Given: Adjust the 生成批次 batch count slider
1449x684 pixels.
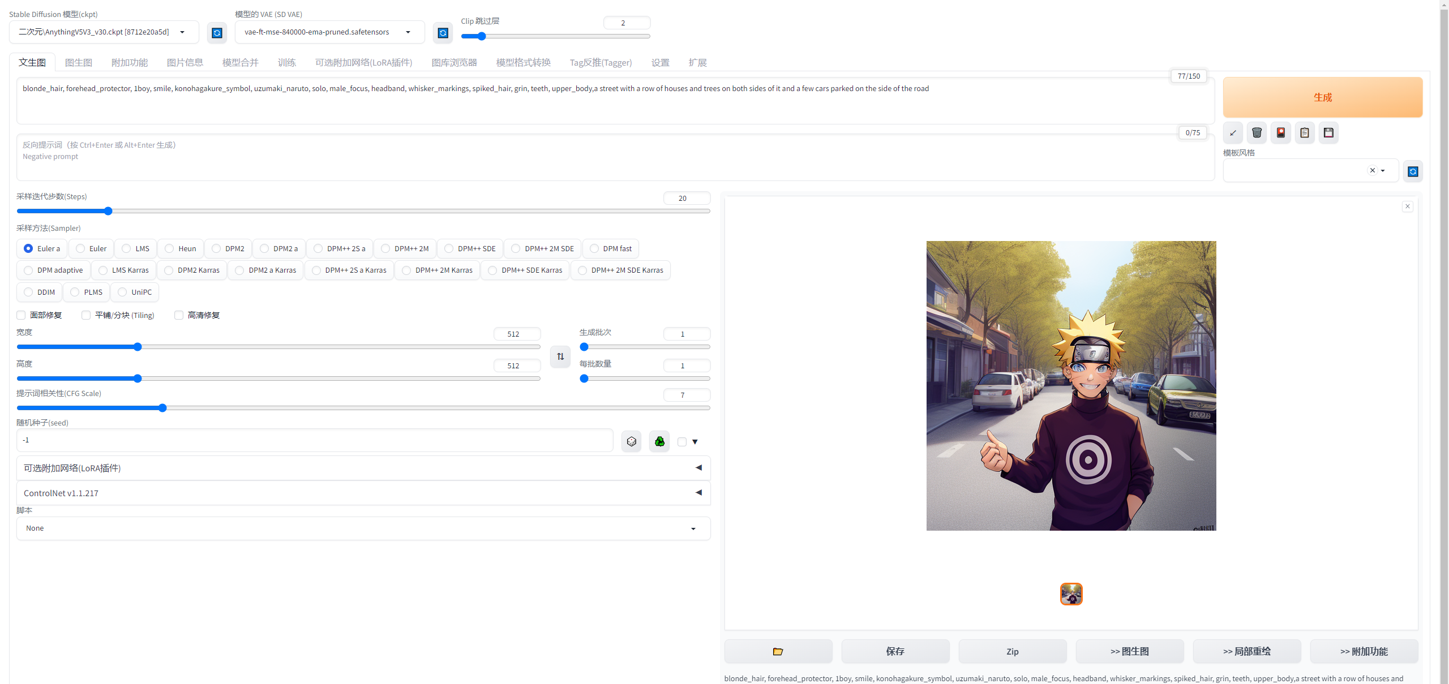Looking at the screenshot, I should click(645, 347).
